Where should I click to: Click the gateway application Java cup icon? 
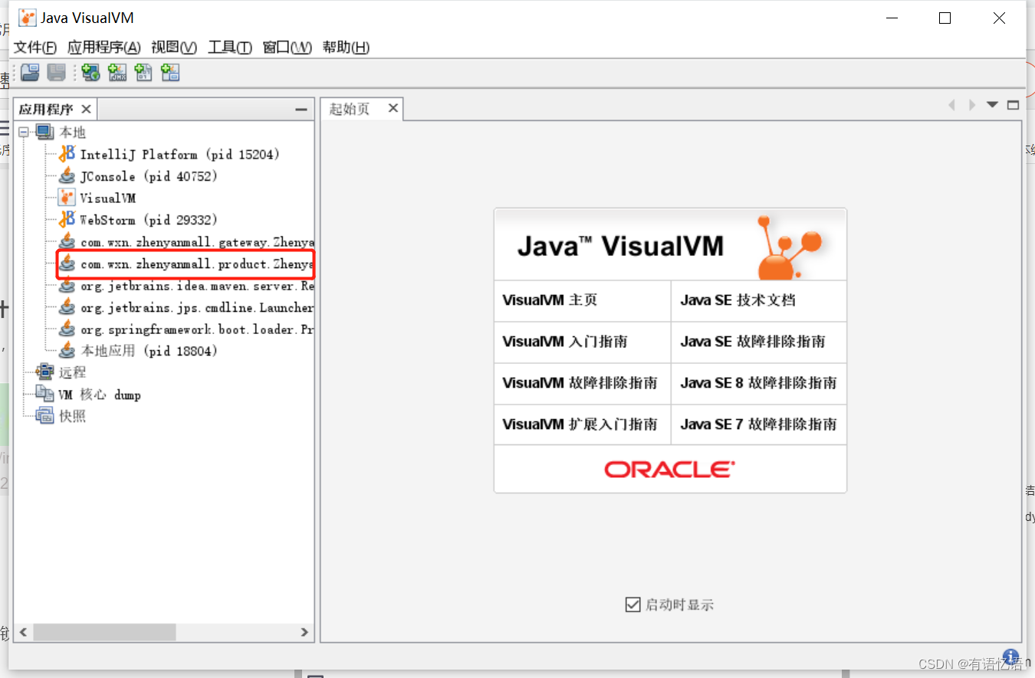point(67,241)
